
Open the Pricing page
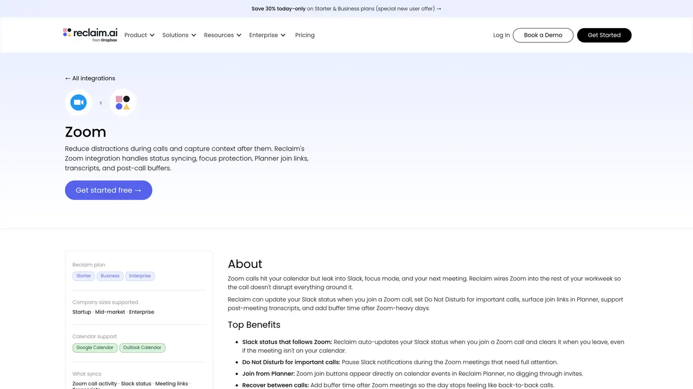(305, 35)
